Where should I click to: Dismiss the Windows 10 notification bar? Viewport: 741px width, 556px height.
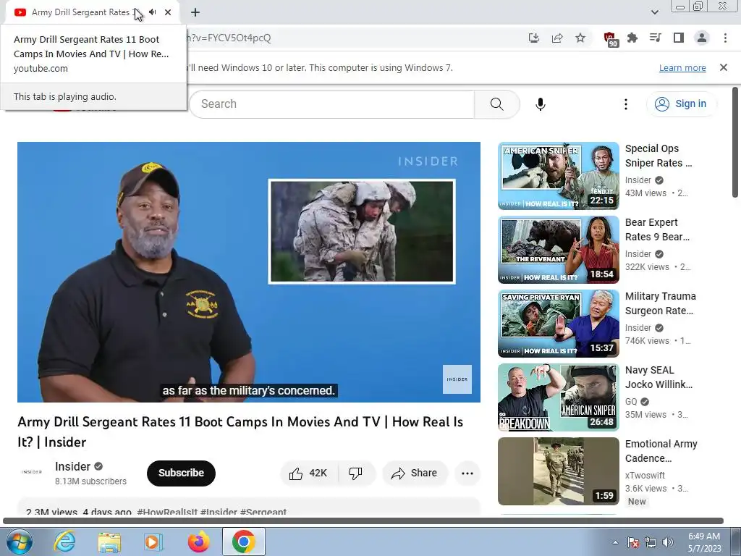[724, 67]
